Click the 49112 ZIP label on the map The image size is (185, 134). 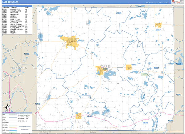[89, 116]
